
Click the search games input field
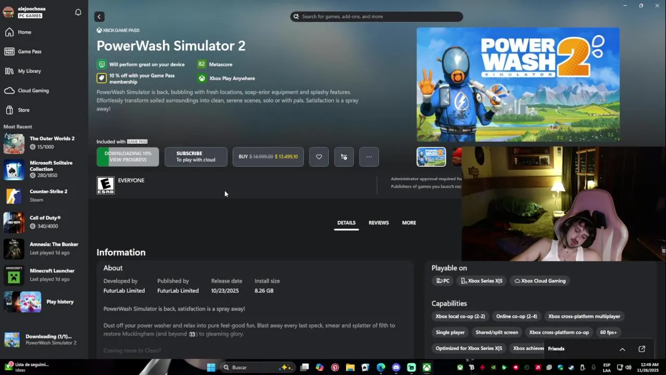[x=377, y=17]
